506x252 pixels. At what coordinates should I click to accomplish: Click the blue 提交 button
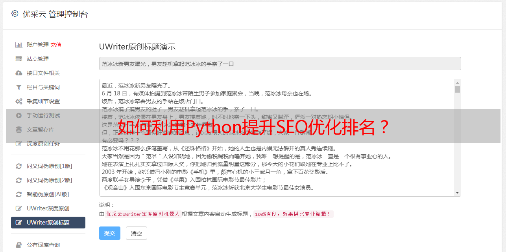pyautogui.click(x=110, y=233)
